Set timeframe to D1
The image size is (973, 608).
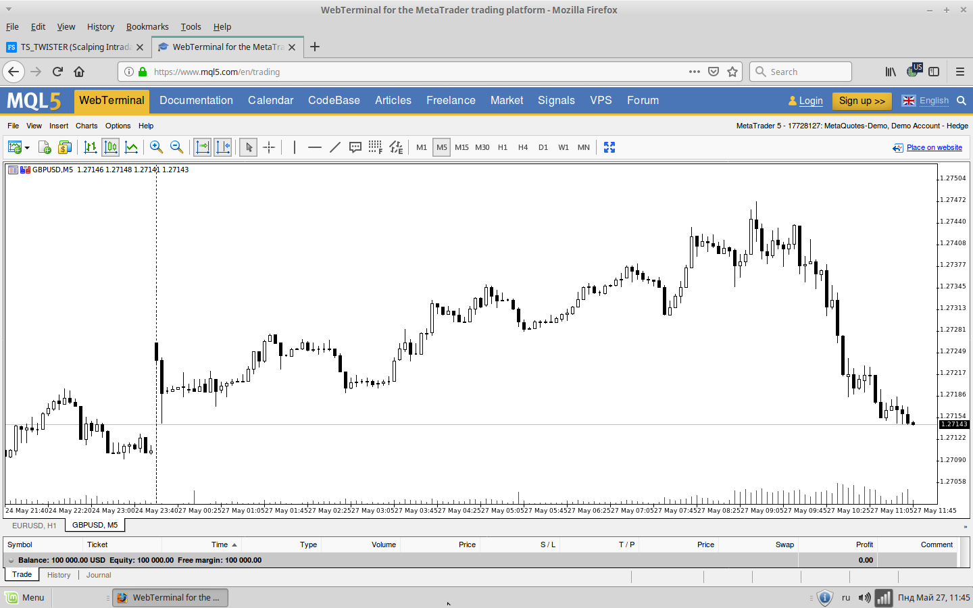pos(543,147)
